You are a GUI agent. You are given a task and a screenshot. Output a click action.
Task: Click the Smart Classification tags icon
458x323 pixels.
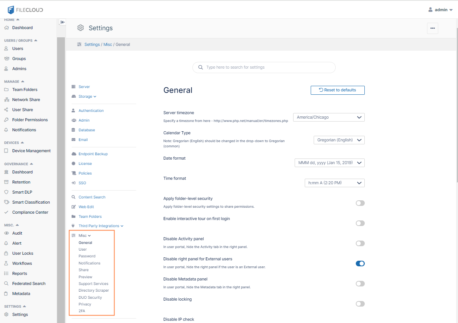pyautogui.click(x=6, y=202)
